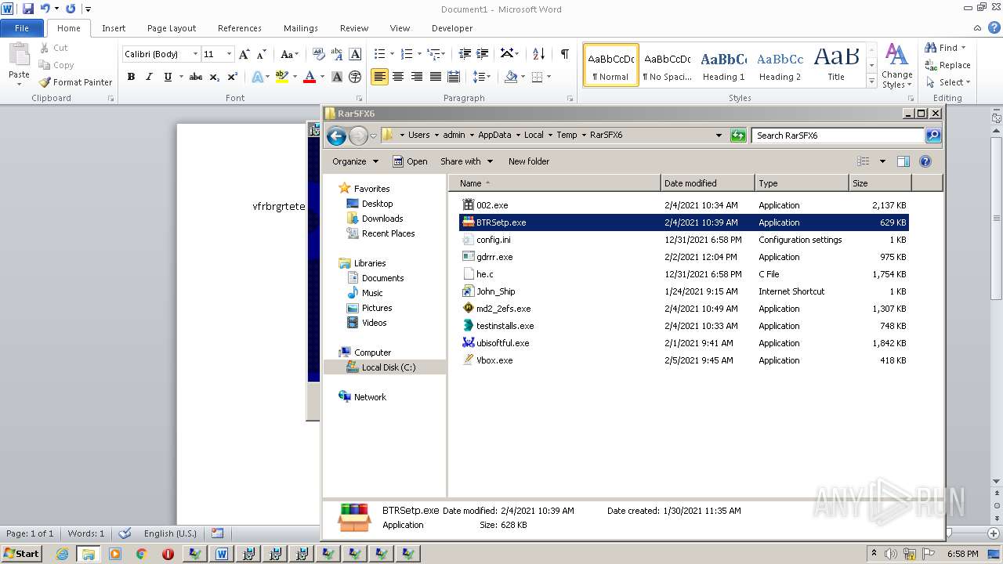Screen dimensions: 1003x564
Task: Open the font size dropdown
Action: (x=229, y=54)
